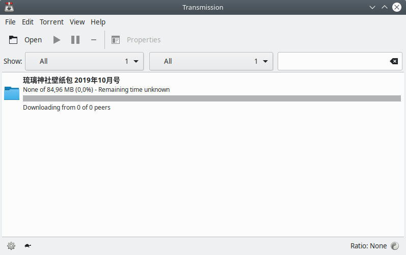406x255 pixels.
Task: Start the torrent with the play button
Action: pyautogui.click(x=57, y=40)
